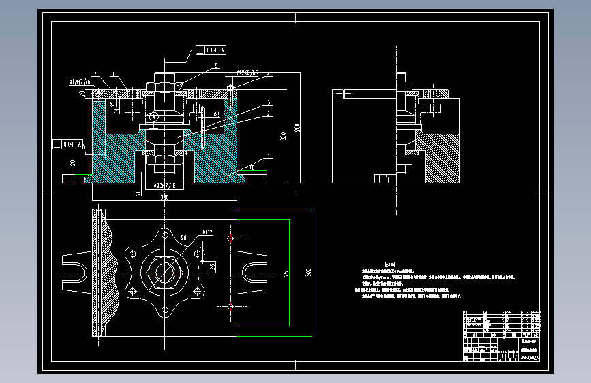This screenshot has width=591, height=383.
Task: Click the ø12H7/r6 fit annotation
Action: point(80,82)
